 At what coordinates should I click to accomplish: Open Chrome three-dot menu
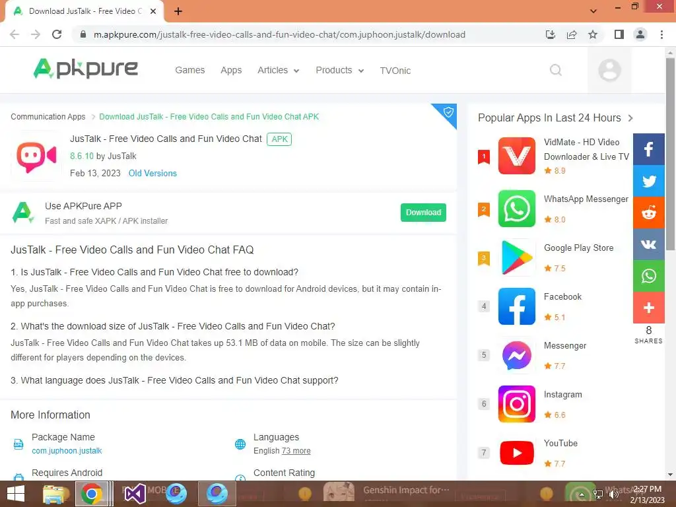(x=661, y=34)
